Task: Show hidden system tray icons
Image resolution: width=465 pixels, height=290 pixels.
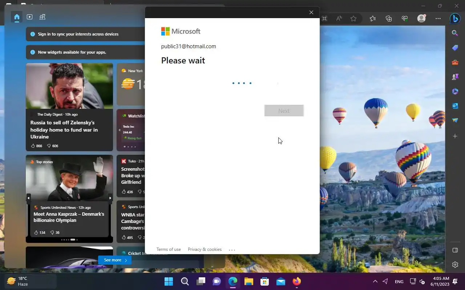Action: click(375, 281)
